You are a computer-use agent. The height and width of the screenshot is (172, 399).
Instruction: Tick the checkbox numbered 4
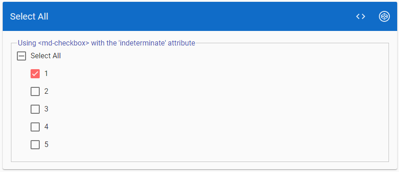click(x=35, y=127)
